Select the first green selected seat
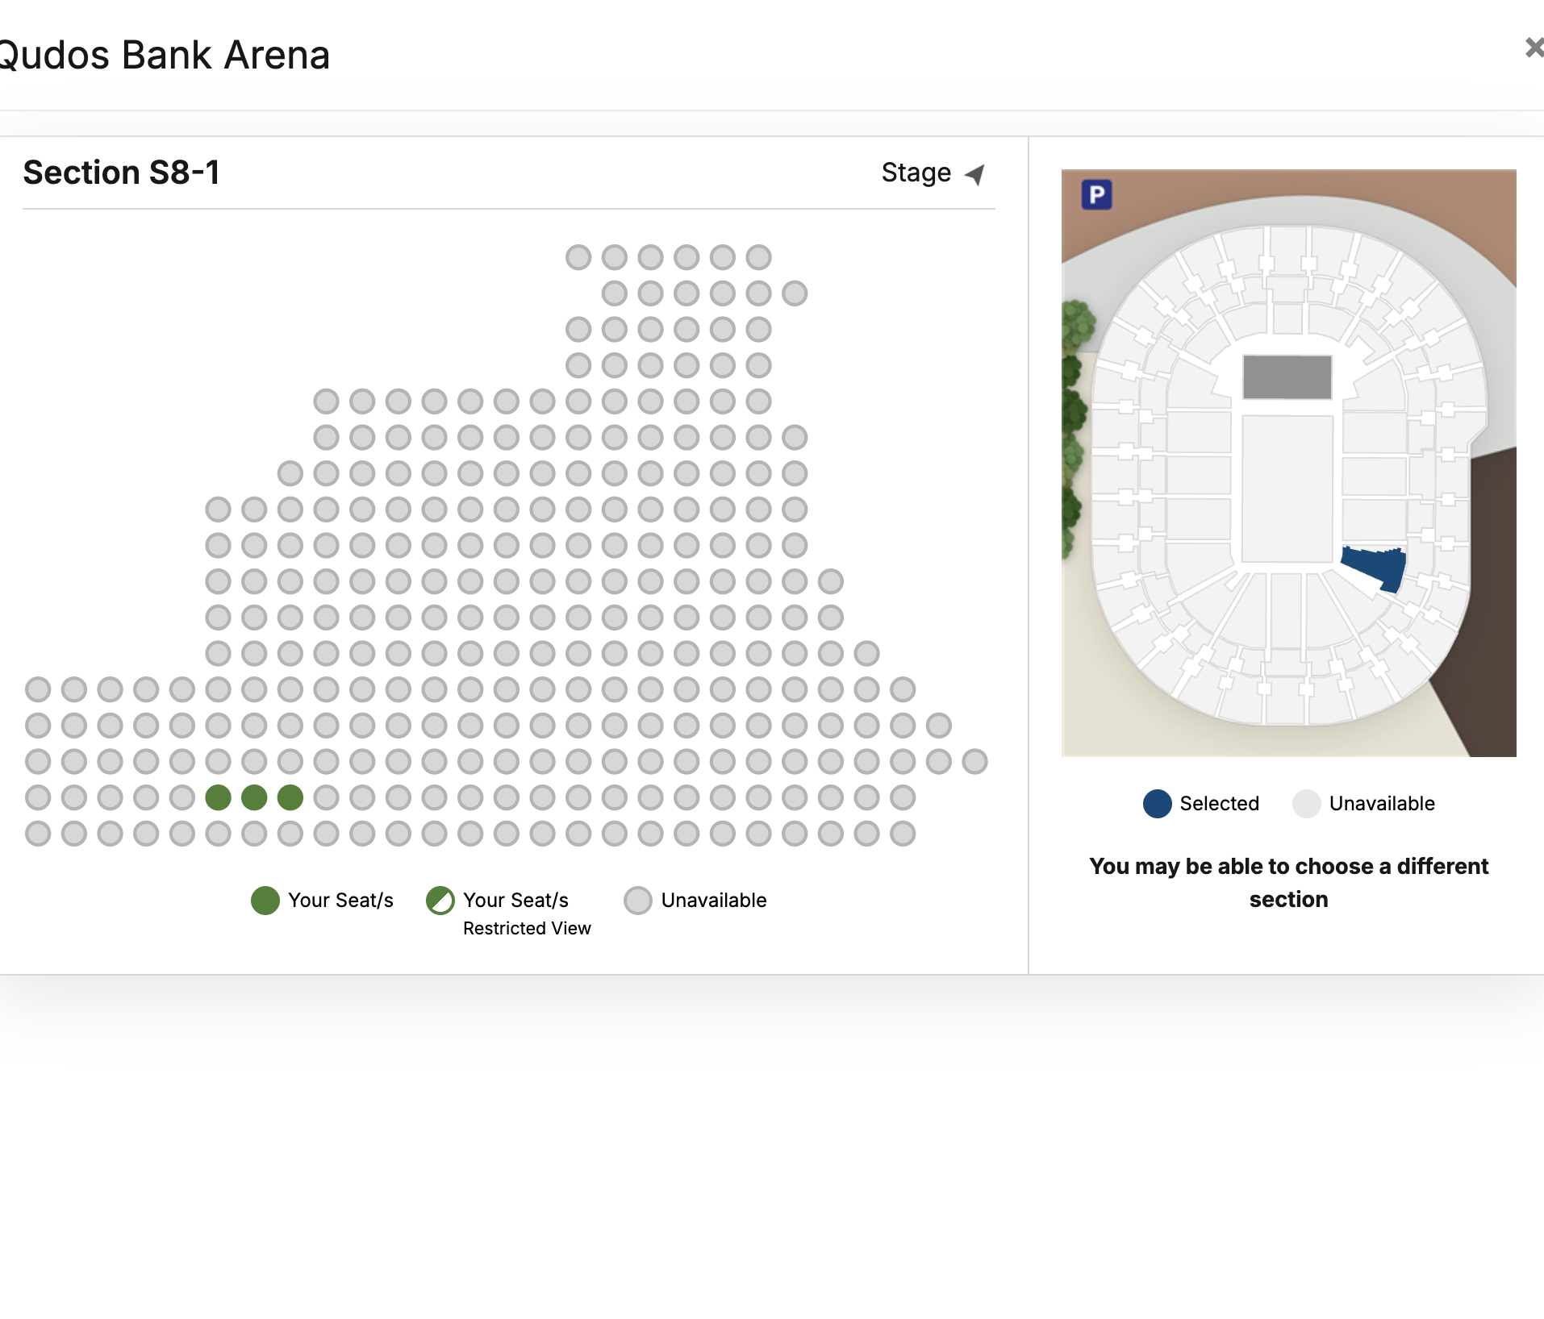The image size is (1544, 1319). pos(218,797)
